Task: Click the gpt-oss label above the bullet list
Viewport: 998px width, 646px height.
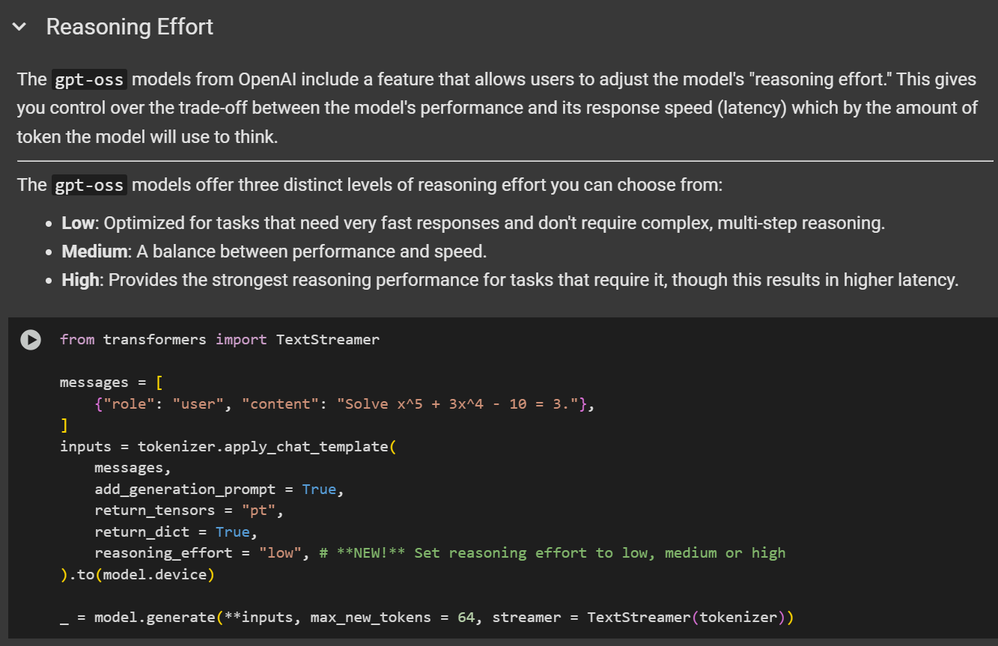Action: (90, 186)
